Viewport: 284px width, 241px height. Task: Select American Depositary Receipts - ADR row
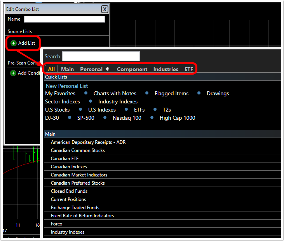pos(162,142)
